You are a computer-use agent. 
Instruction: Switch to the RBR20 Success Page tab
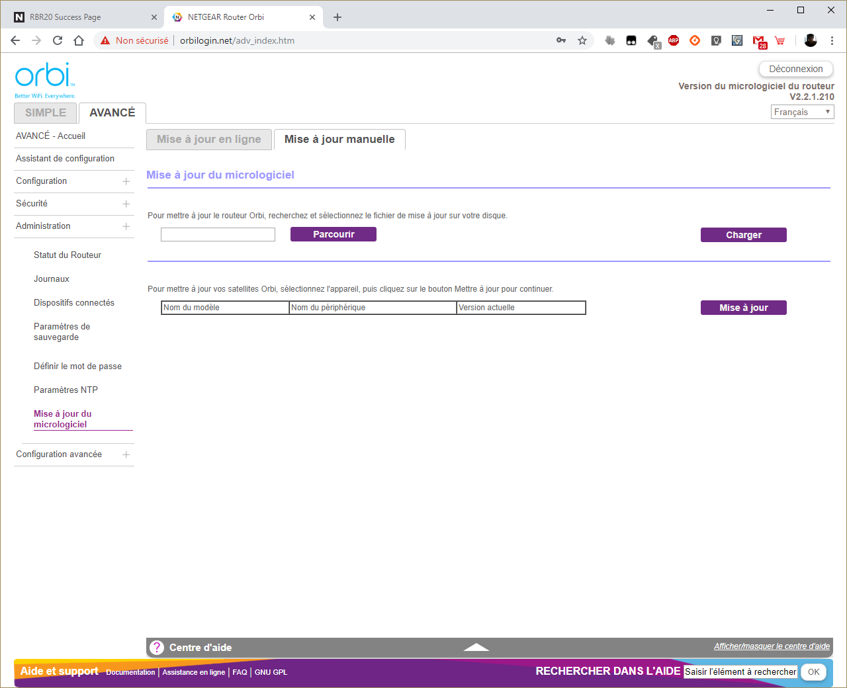[x=83, y=17]
